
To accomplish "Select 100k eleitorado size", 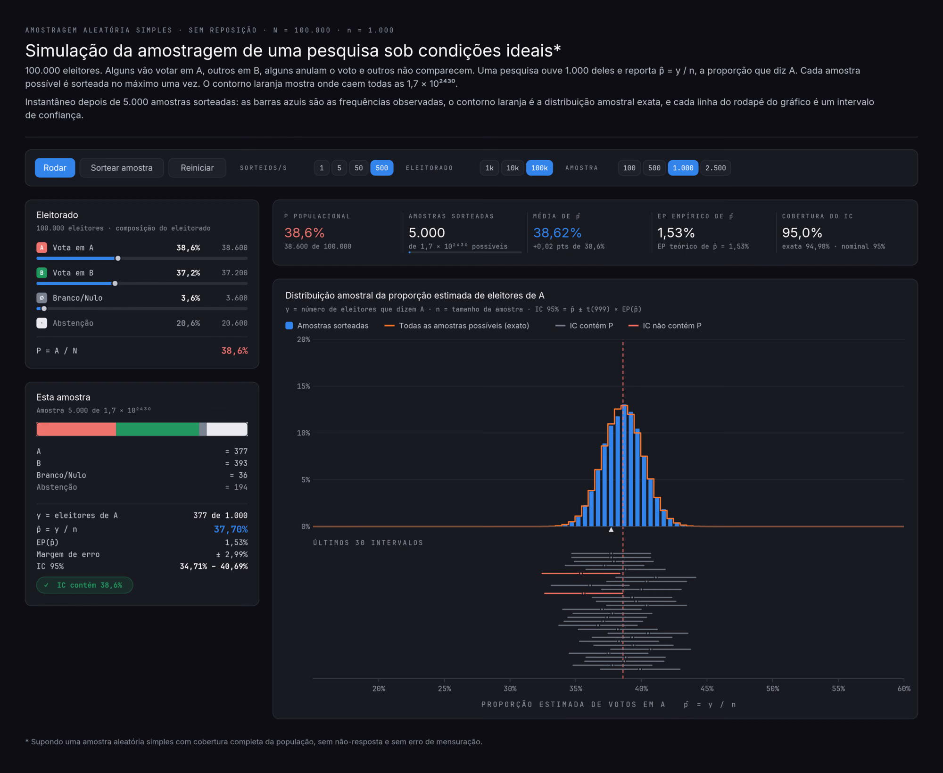I will pos(539,168).
